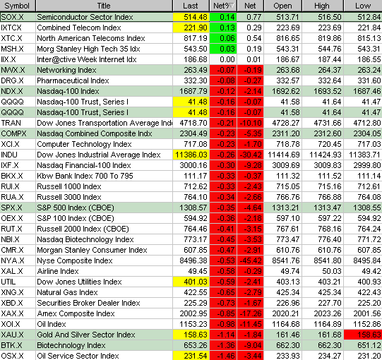The height and width of the screenshot is (360, 382).
Task: Click the green Net% cell for IXTCX
Action: coord(223,28)
